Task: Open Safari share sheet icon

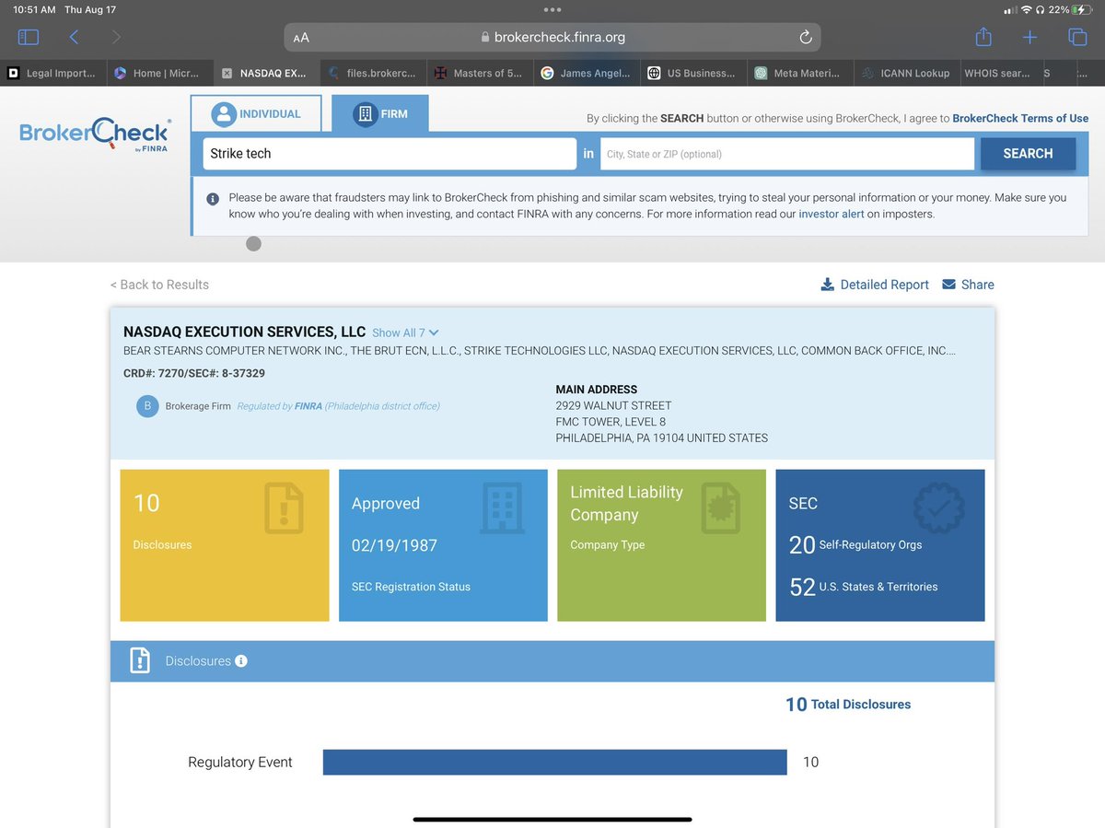Action: (983, 36)
